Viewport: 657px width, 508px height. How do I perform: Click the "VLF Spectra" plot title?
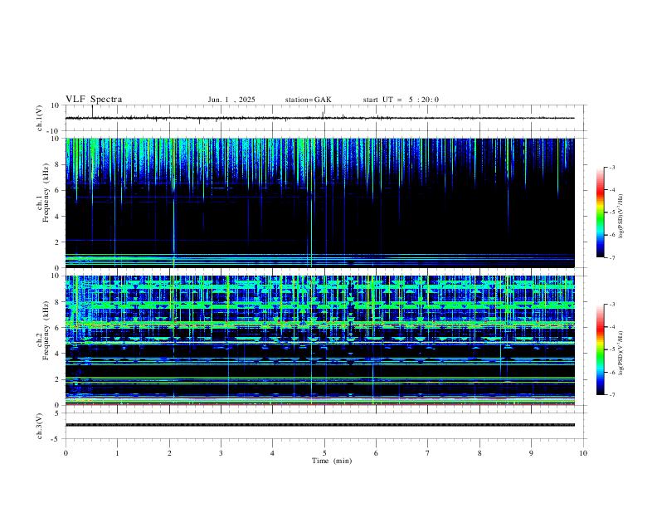pos(94,100)
